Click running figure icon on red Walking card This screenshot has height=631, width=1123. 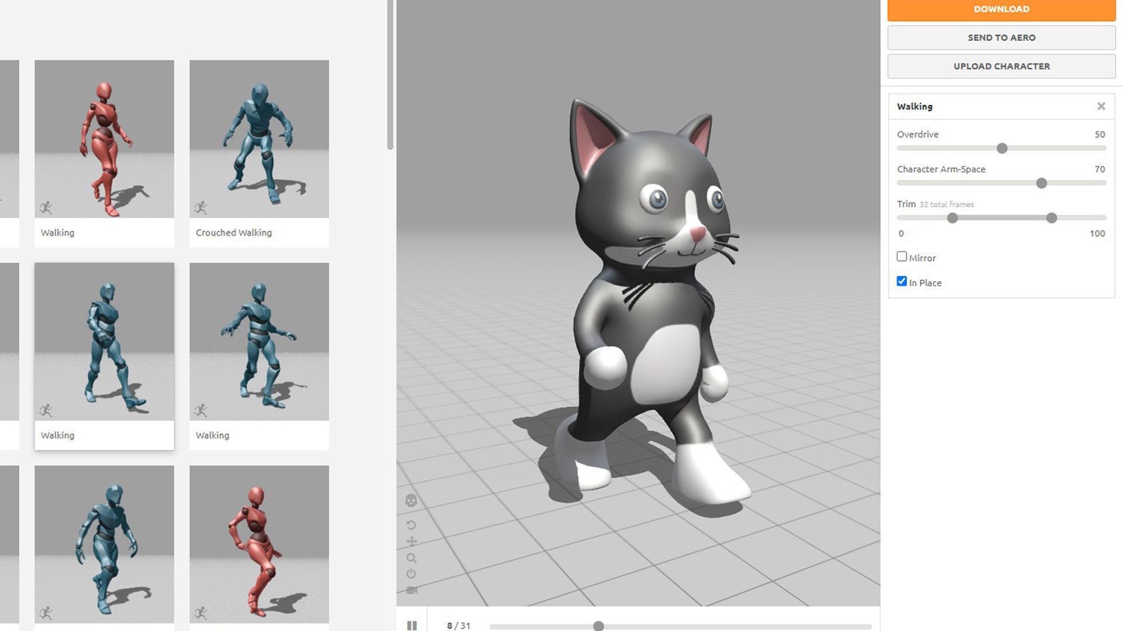[x=46, y=207]
